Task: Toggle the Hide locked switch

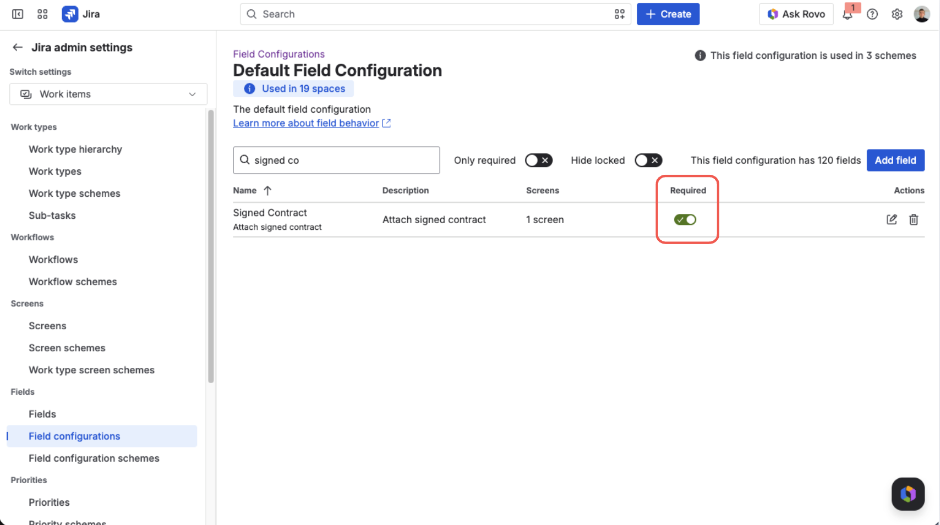Action: coord(648,161)
